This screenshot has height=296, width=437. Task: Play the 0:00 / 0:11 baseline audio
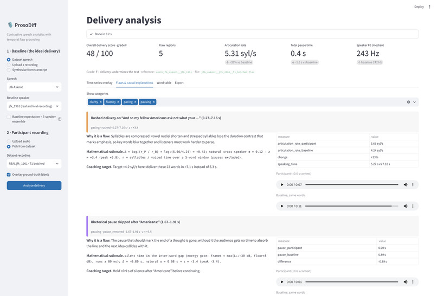(x=282, y=206)
